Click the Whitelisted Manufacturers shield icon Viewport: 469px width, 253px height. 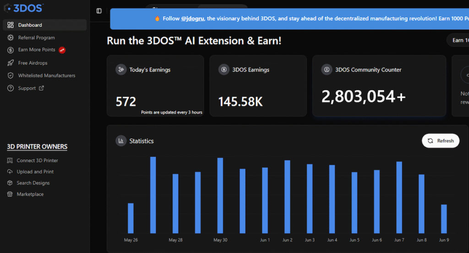(x=11, y=75)
